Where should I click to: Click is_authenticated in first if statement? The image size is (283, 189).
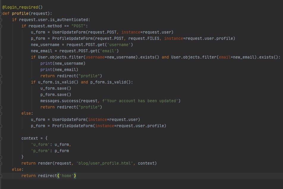click(x=69, y=20)
